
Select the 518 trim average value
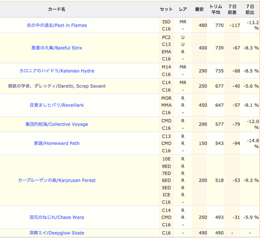219,181
